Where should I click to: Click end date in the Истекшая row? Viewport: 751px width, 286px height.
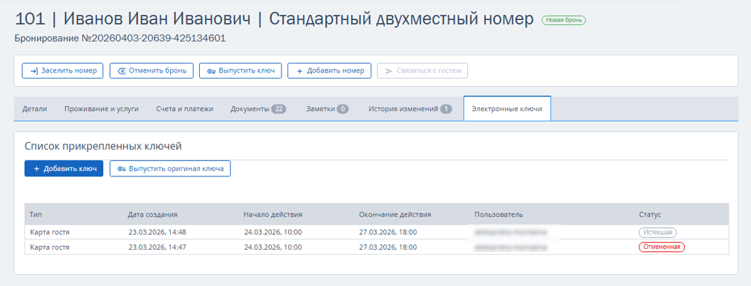[x=388, y=233]
